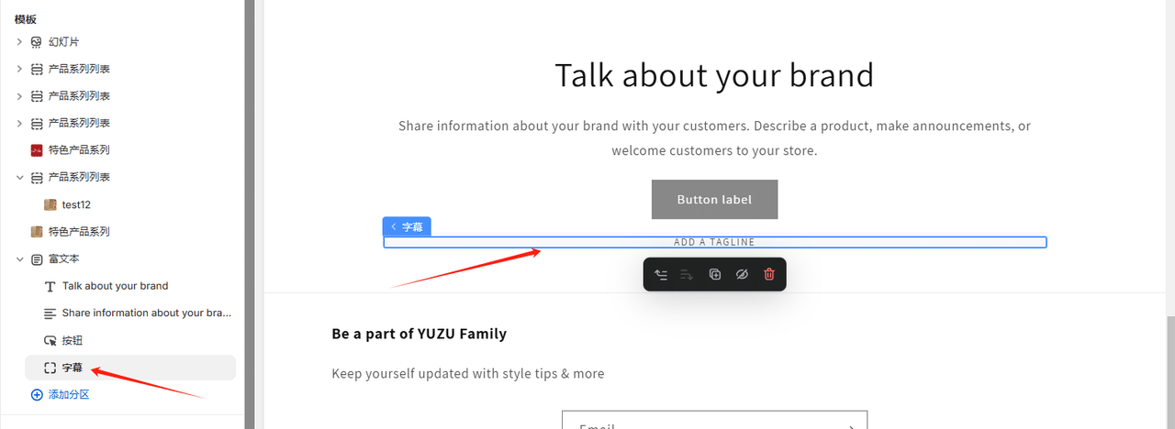Hide the selected caption block
Viewport: 1175px width, 429px height.
click(743, 274)
